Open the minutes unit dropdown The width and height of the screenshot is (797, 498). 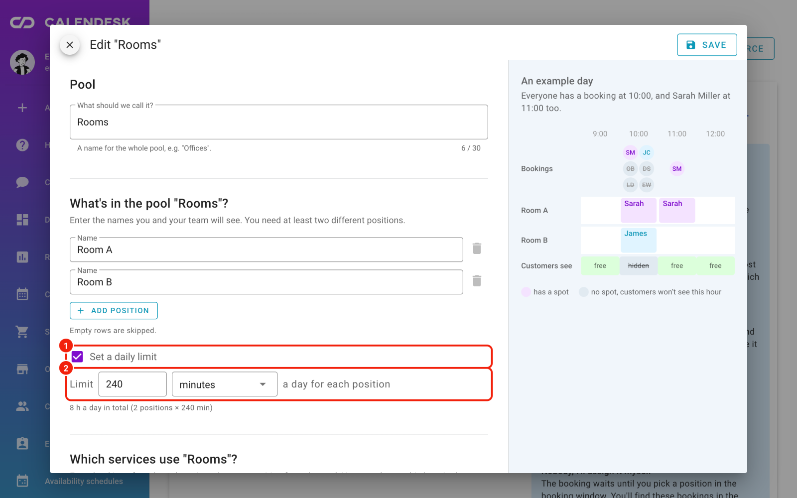pos(225,384)
